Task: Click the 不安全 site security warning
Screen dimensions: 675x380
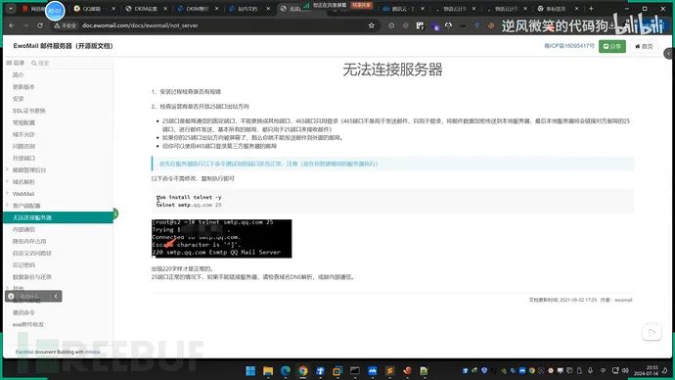Action: (x=66, y=25)
